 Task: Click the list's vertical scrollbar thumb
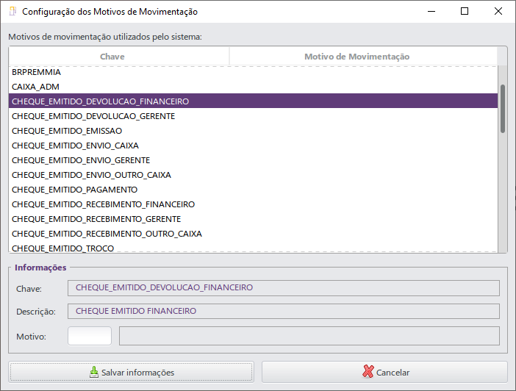[x=503, y=109]
